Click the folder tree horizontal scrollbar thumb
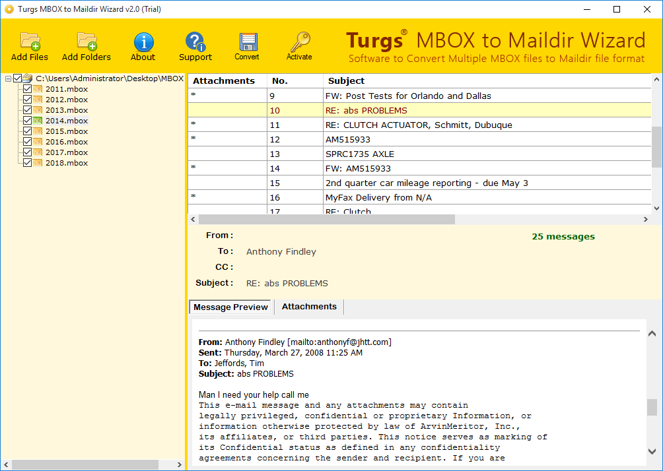 (85, 464)
